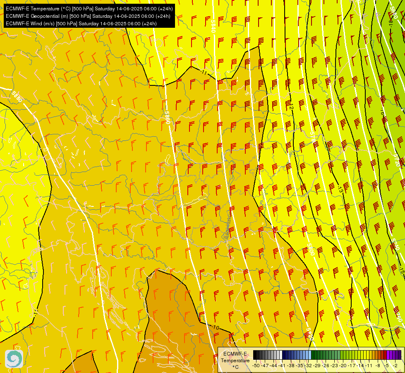The image size is (405, 373).
Task: Click the ECMWF-E Wind (m/s) title line
Action: [81, 24]
